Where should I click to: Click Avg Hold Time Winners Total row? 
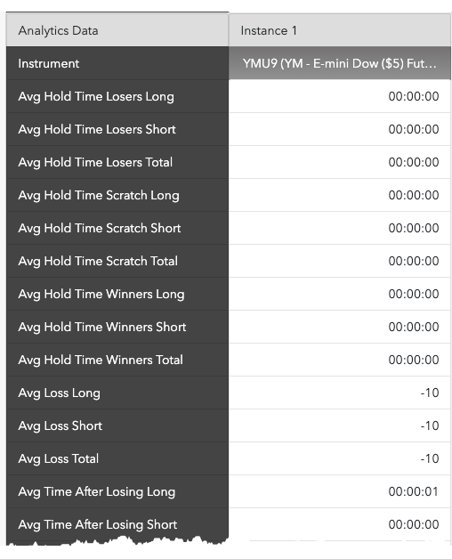click(x=229, y=361)
